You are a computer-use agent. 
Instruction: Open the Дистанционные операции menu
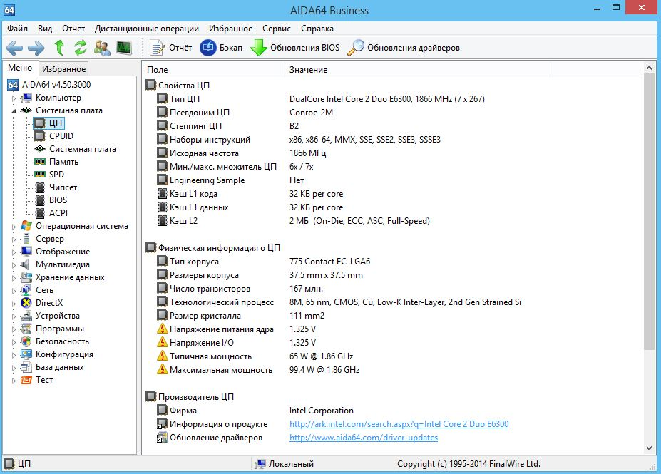coord(147,29)
